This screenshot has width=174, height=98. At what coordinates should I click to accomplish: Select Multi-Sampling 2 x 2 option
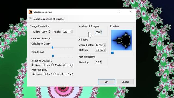coord(44,74)
